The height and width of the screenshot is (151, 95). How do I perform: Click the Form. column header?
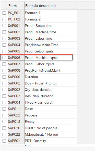[16, 6]
